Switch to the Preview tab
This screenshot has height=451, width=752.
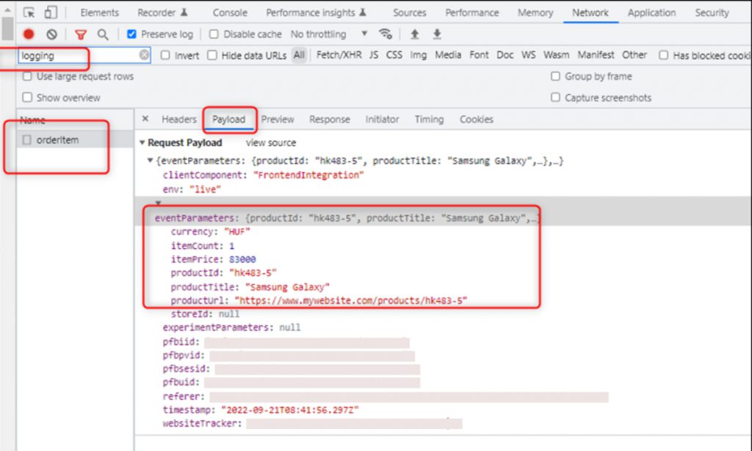[278, 119]
